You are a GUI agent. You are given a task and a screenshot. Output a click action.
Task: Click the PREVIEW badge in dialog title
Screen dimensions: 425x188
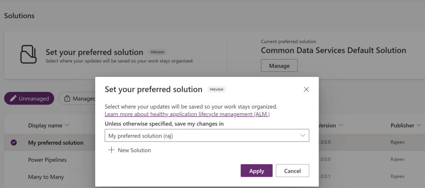(216, 89)
